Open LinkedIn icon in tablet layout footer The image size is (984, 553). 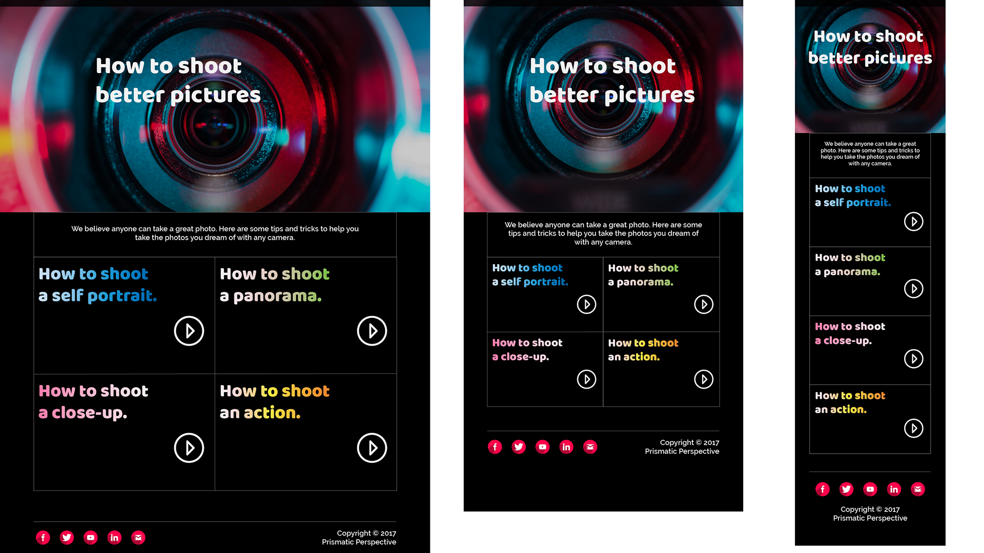tap(566, 446)
